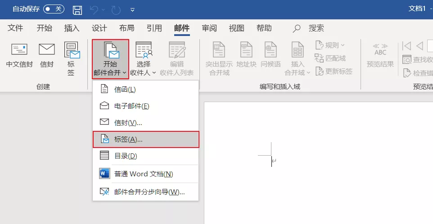Click the 匹配域 match fields button

[330, 58]
